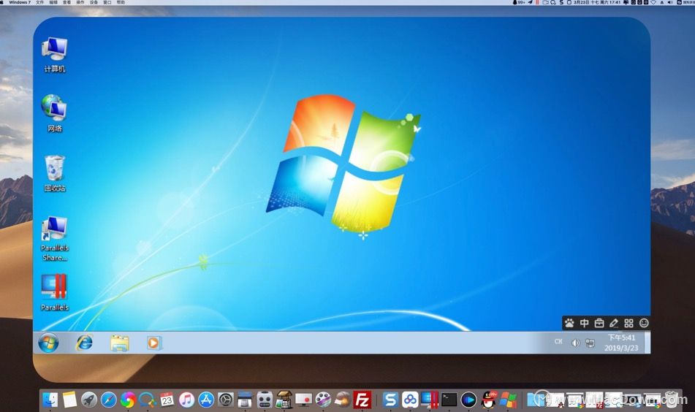Open Finder from the Dock

coord(50,400)
